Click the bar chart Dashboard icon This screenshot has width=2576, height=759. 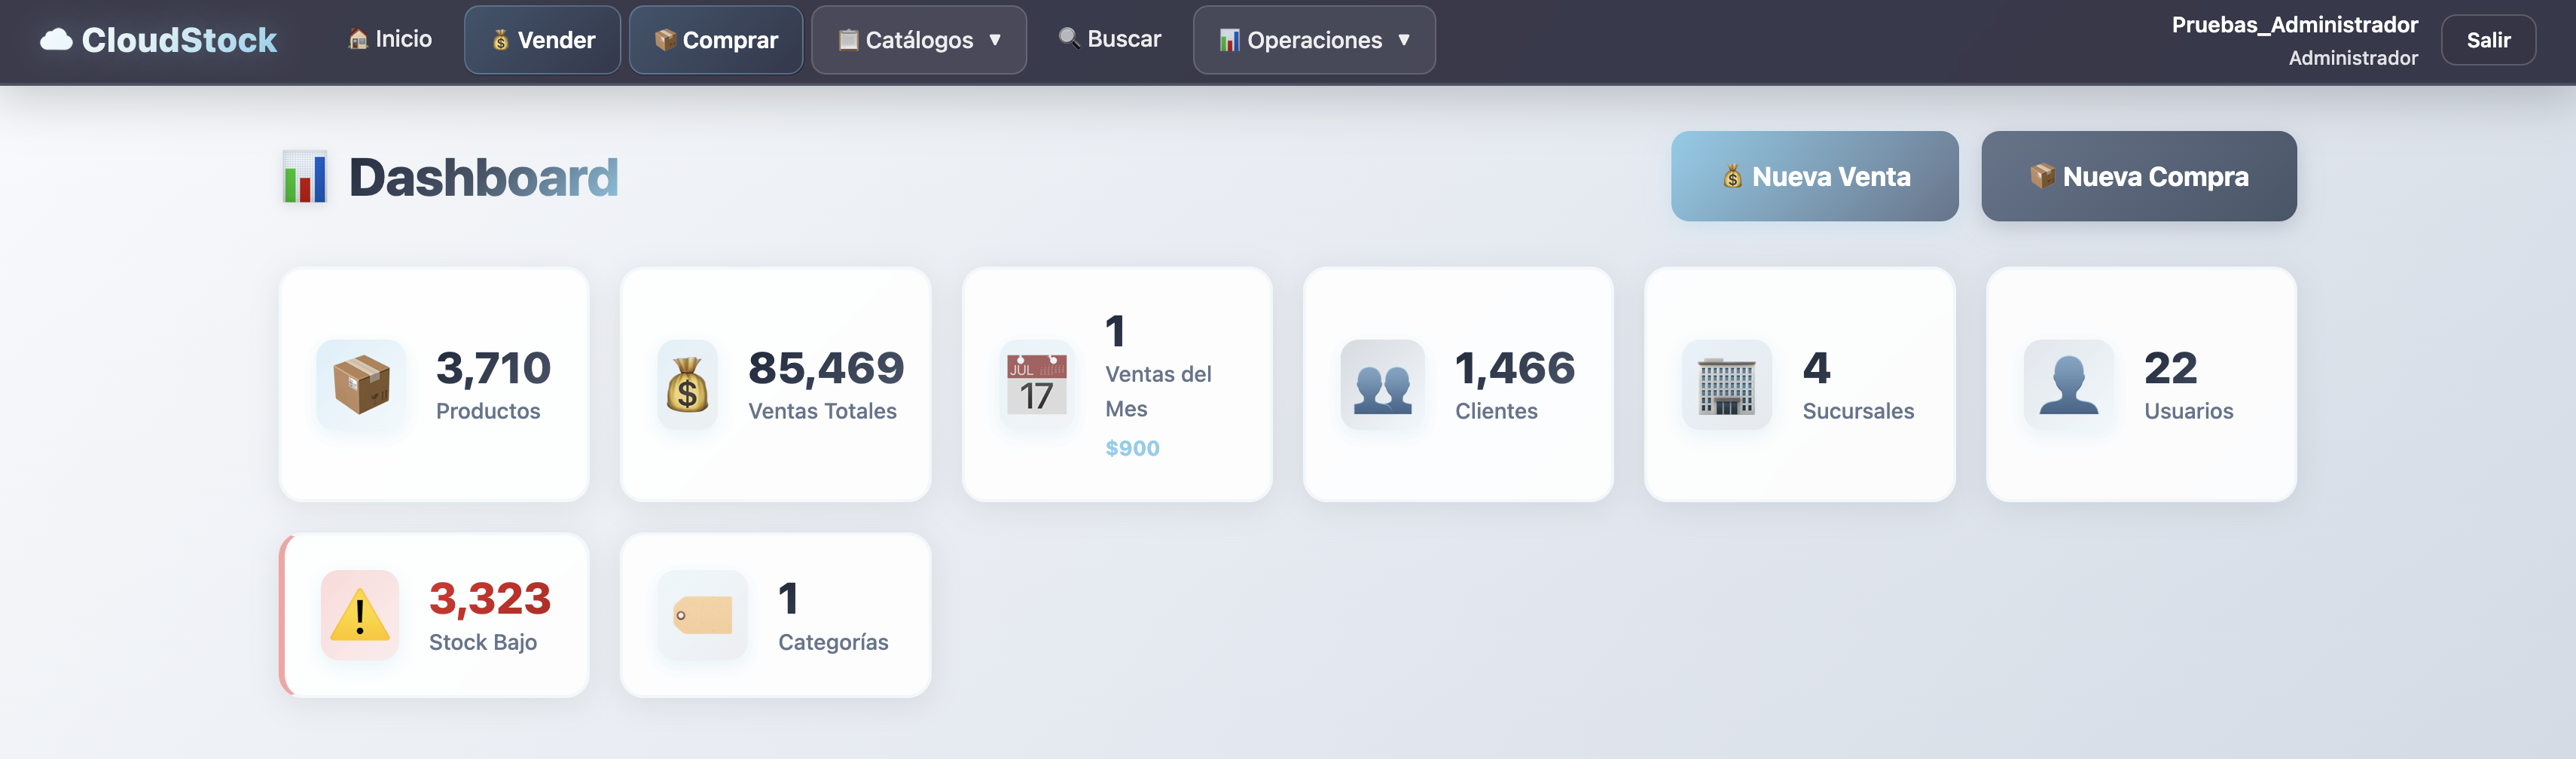[305, 176]
